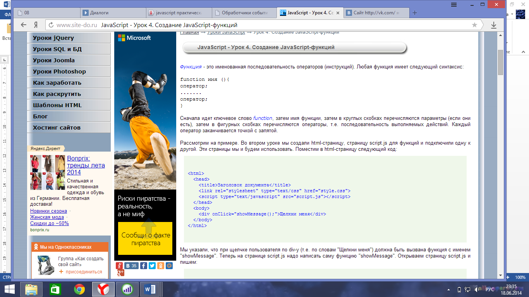Viewport: 529px width, 297px height.
Task: Open a new tab with the plus icon
Action: pos(415,13)
